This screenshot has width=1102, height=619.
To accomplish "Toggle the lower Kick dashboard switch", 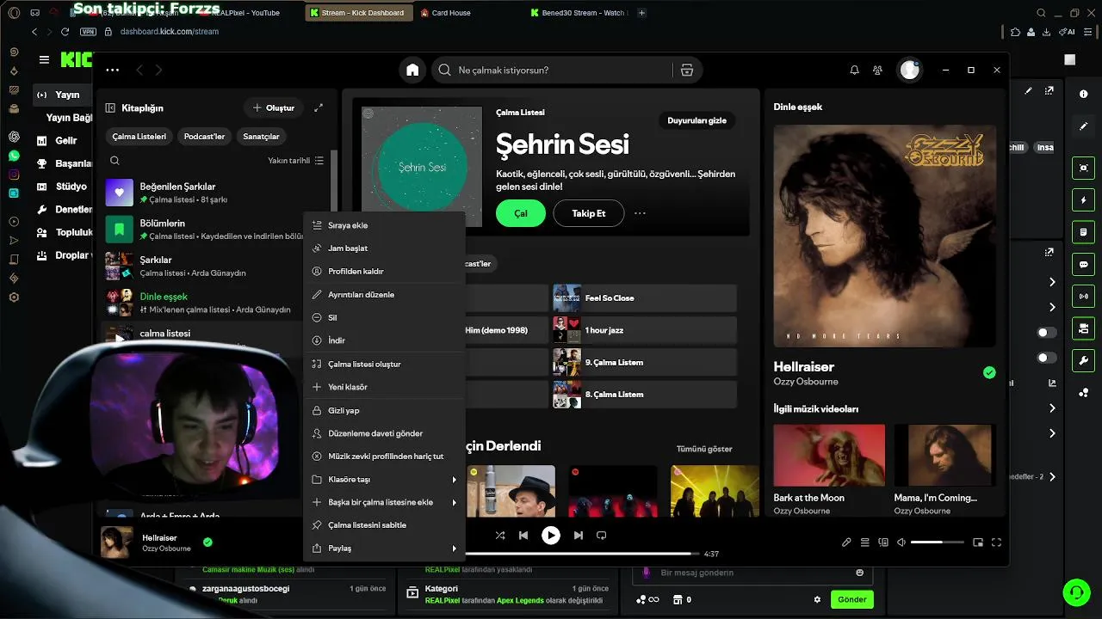I will [1046, 358].
